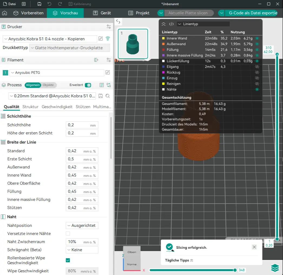Screen dimensions: 283x275
Task: Select plate 1 thumbnail
Action: coord(133,44)
